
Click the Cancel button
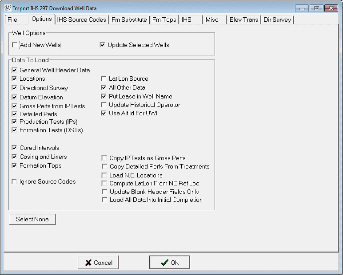point(98,263)
